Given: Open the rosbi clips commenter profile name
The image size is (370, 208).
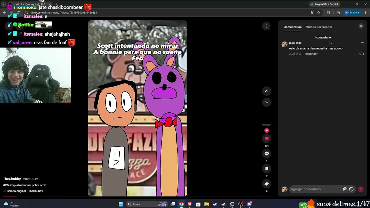Looking at the screenshot, I should click(x=295, y=43).
